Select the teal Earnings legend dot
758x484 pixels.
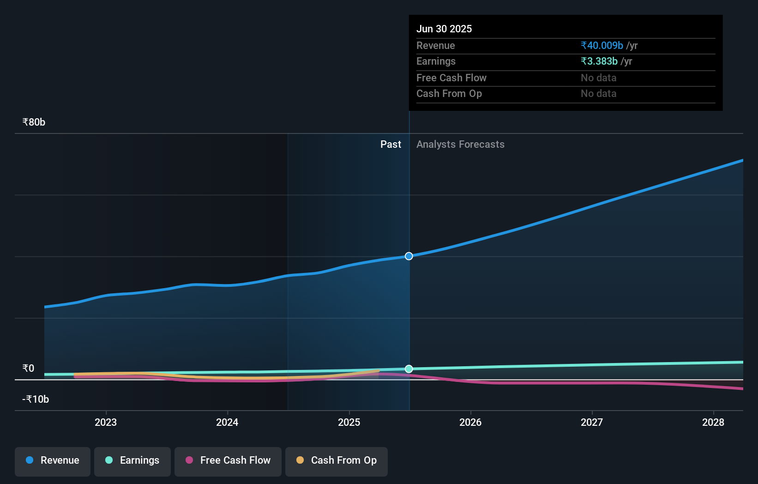coord(108,460)
